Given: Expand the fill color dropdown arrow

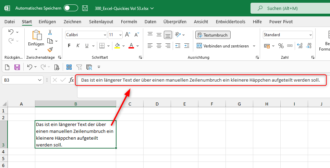Looking at the screenshot, I should [124, 46].
